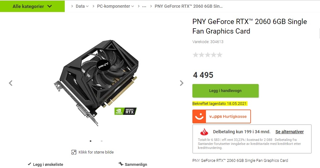Show the previous product image
Screen dimensions: 320x168
click(10, 83)
